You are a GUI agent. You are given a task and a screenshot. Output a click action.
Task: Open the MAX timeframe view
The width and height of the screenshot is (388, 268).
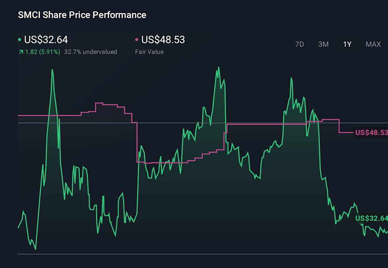[x=373, y=44]
